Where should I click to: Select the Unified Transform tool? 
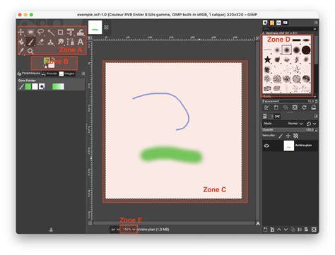point(70,32)
